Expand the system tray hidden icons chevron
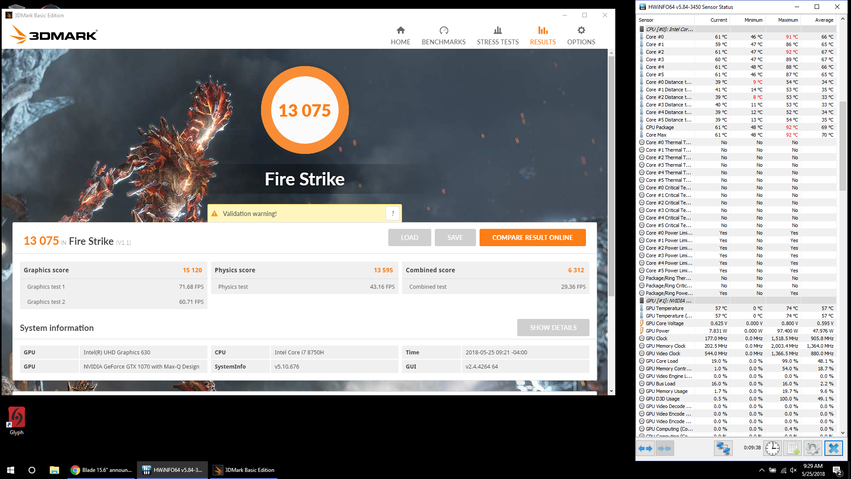Screen dimensions: 851x479 [x=761, y=470]
